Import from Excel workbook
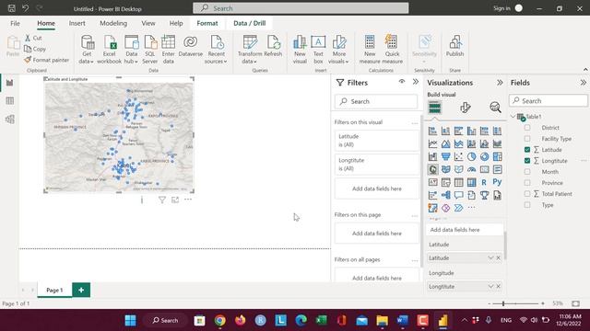The width and height of the screenshot is (590, 331). coord(109,50)
